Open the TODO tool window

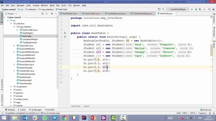point(50,110)
